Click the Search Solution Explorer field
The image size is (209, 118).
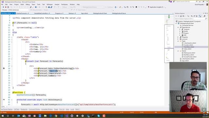pos(191,19)
